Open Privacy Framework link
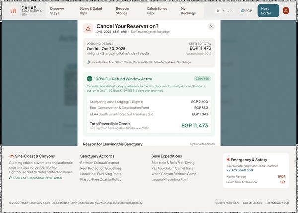This screenshot has height=213, width=298. (227, 203)
